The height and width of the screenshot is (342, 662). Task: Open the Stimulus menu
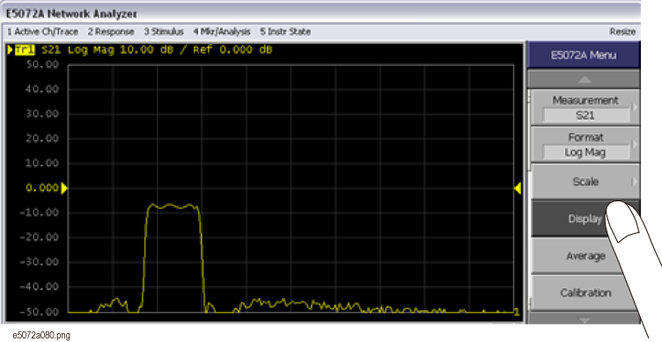pos(164,32)
